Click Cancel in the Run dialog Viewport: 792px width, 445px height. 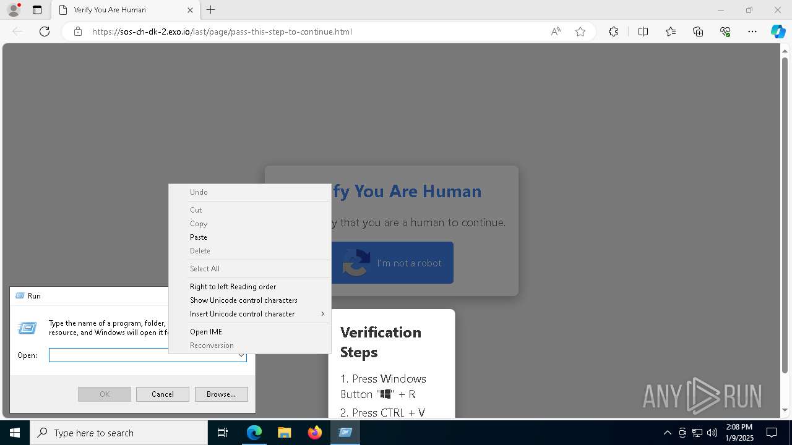pos(163,394)
